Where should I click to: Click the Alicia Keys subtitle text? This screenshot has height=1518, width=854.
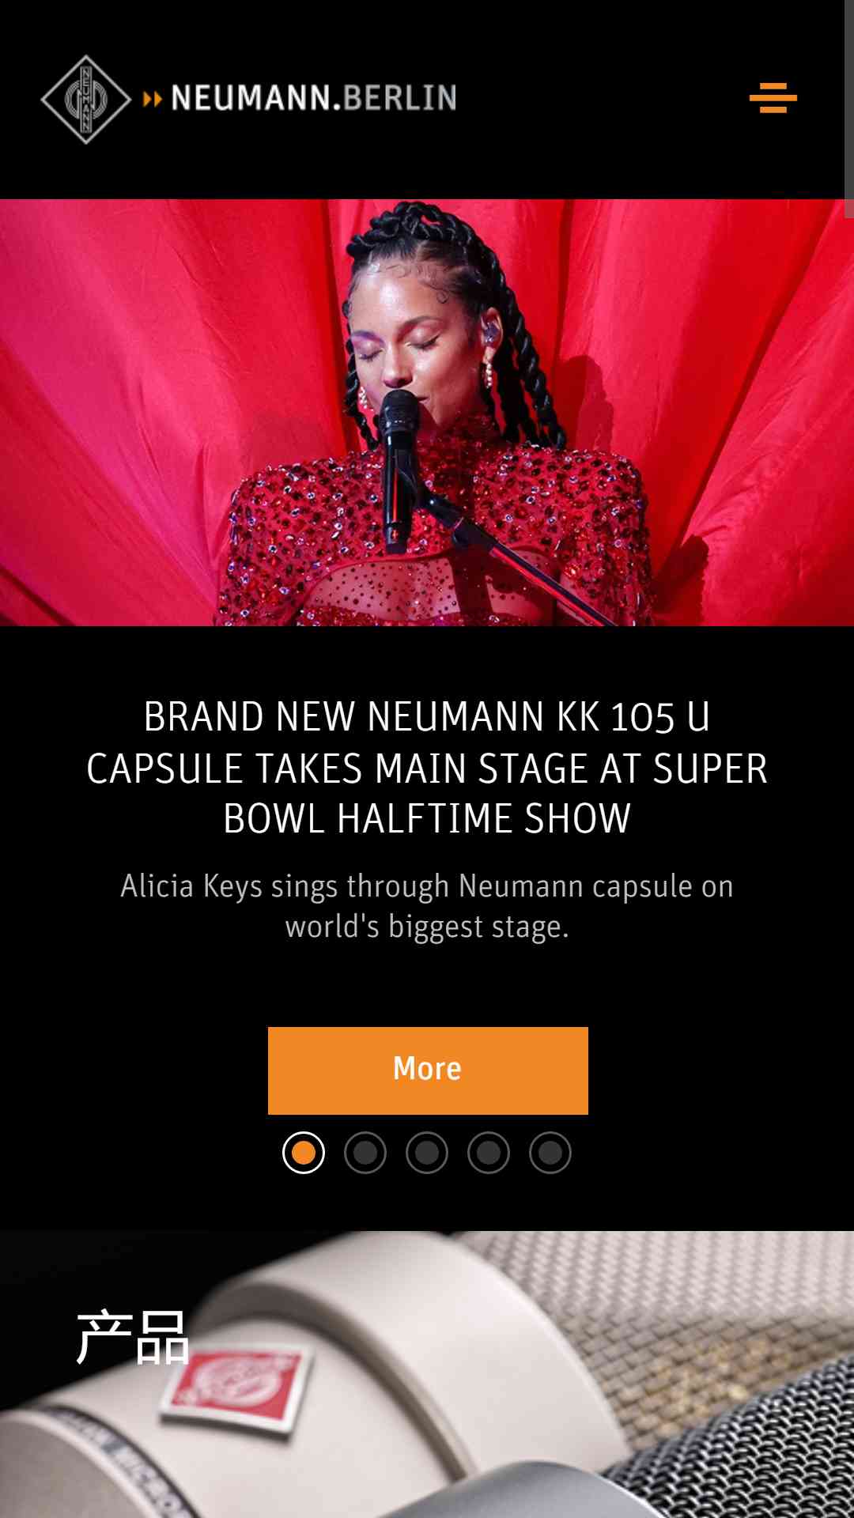click(427, 906)
